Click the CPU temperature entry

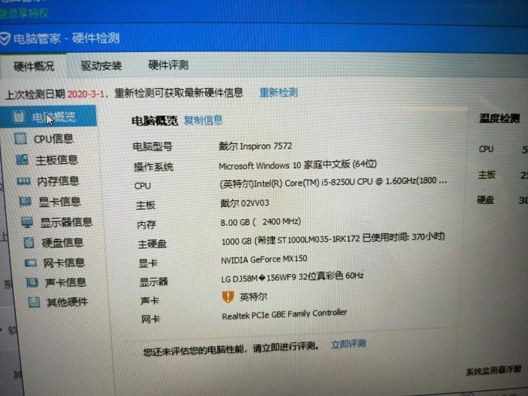[485, 149]
